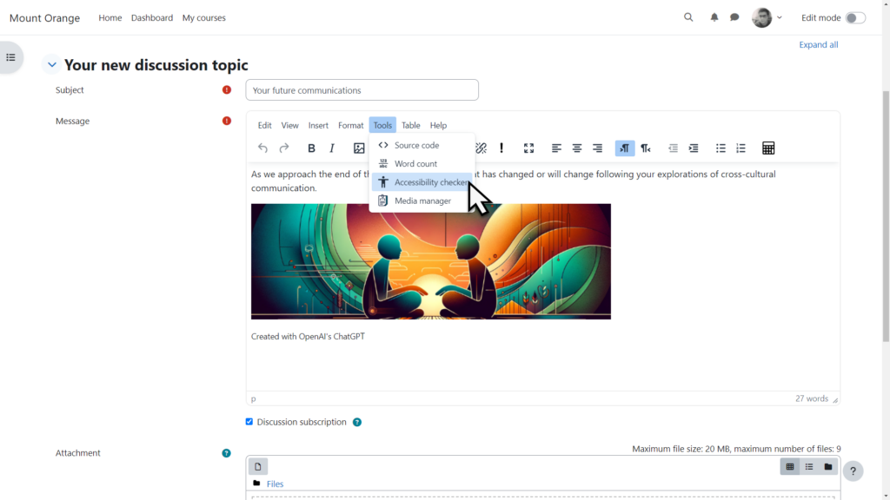Click the insert image toolbar icon
This screenshot has height=500, width=890.
(x=359, y=148)
